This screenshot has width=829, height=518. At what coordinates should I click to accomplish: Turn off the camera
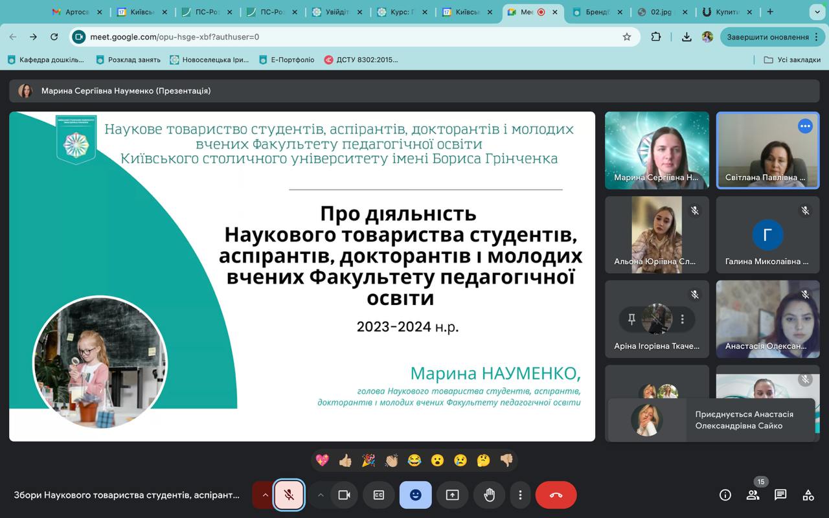(x=345, y=495)
